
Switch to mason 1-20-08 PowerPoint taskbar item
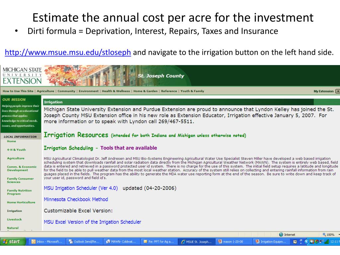click(x=234, y=242)
